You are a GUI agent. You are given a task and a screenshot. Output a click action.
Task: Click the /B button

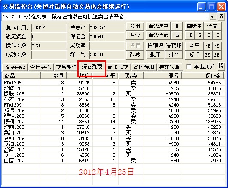click(208, 46)
